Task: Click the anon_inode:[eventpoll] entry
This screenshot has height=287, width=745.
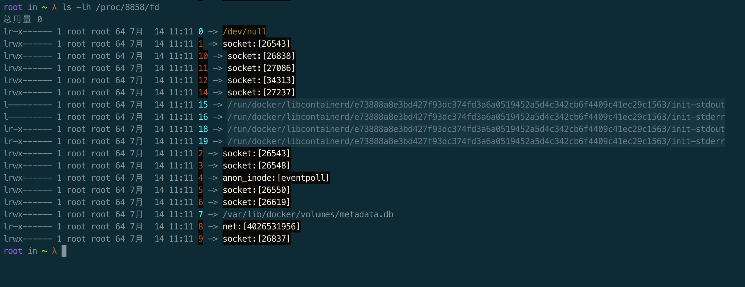Action: tap(276, 178)
